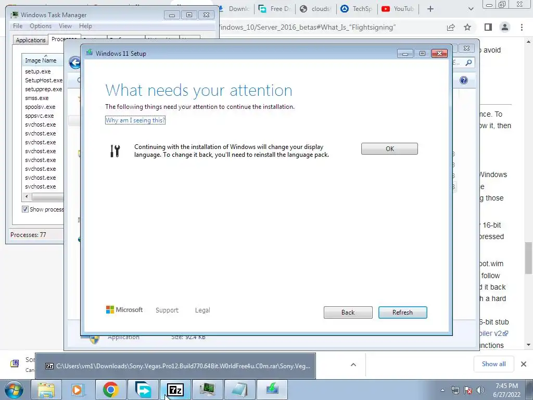Click the 7-Zip preview thumbnail path label
This screenshot has width=533, height=400.
(183, 366)
